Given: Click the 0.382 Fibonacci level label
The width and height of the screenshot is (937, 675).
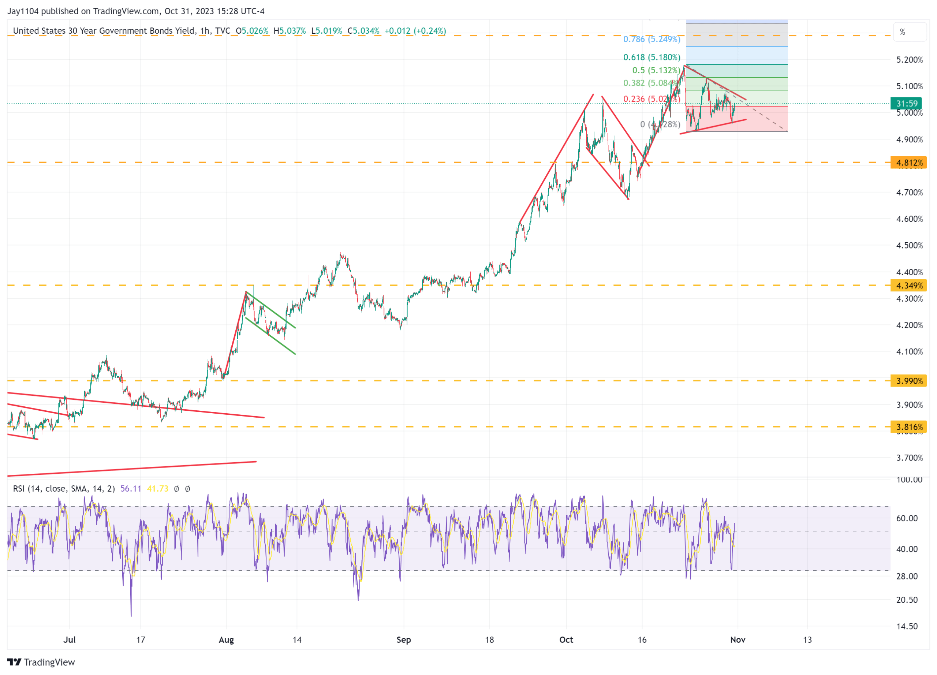Looking at the screenshot, I should click(652, 83).
